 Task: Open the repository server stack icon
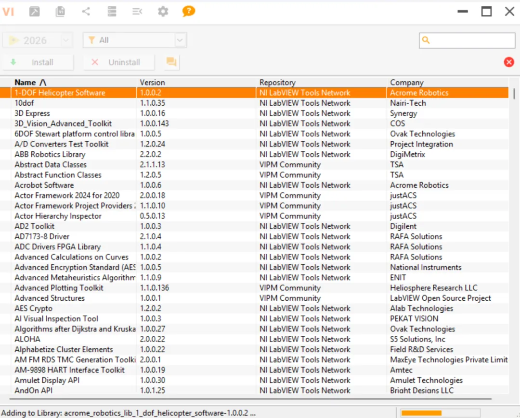coord(112,12)
